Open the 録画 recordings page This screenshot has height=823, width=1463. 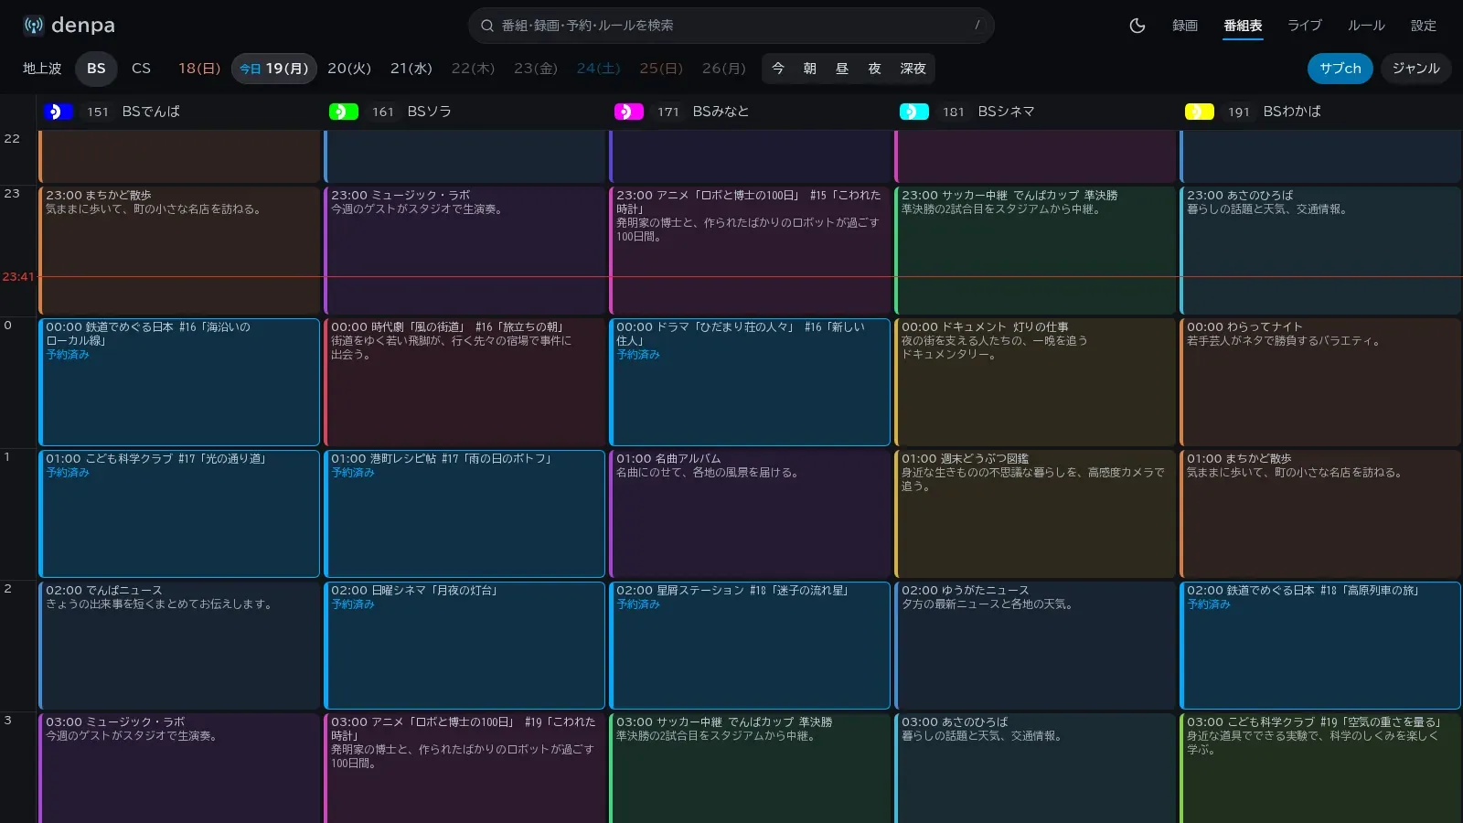[x=1185, y=26]
